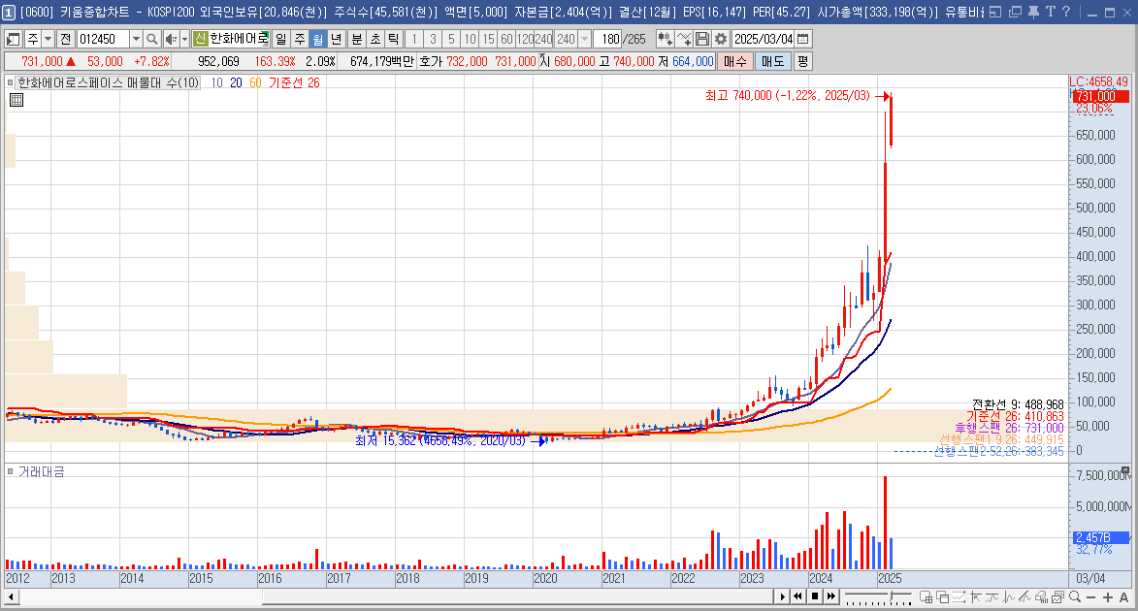Image resolution: width=1138 pixels, height=611 pixels.
Task: Select the 분 minute period toggle
Action: coord(356,39)
